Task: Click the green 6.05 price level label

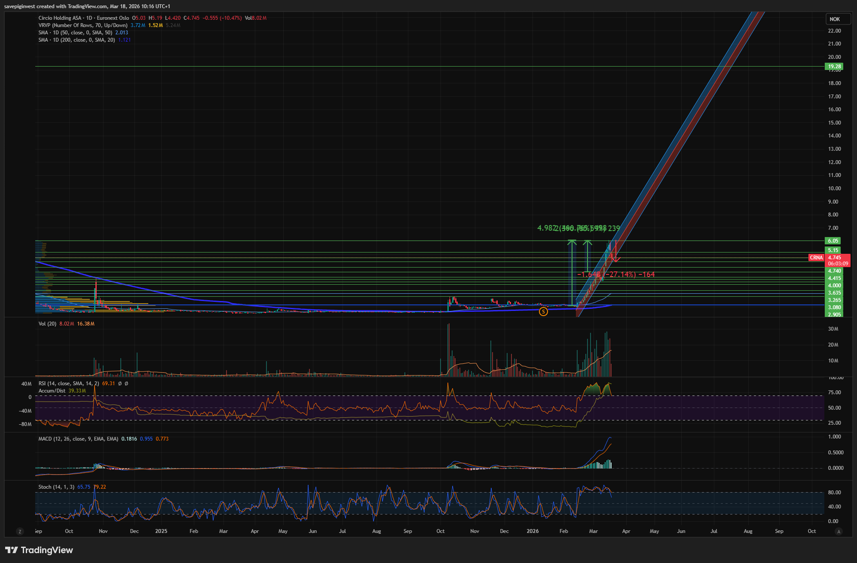Action: 833,241
